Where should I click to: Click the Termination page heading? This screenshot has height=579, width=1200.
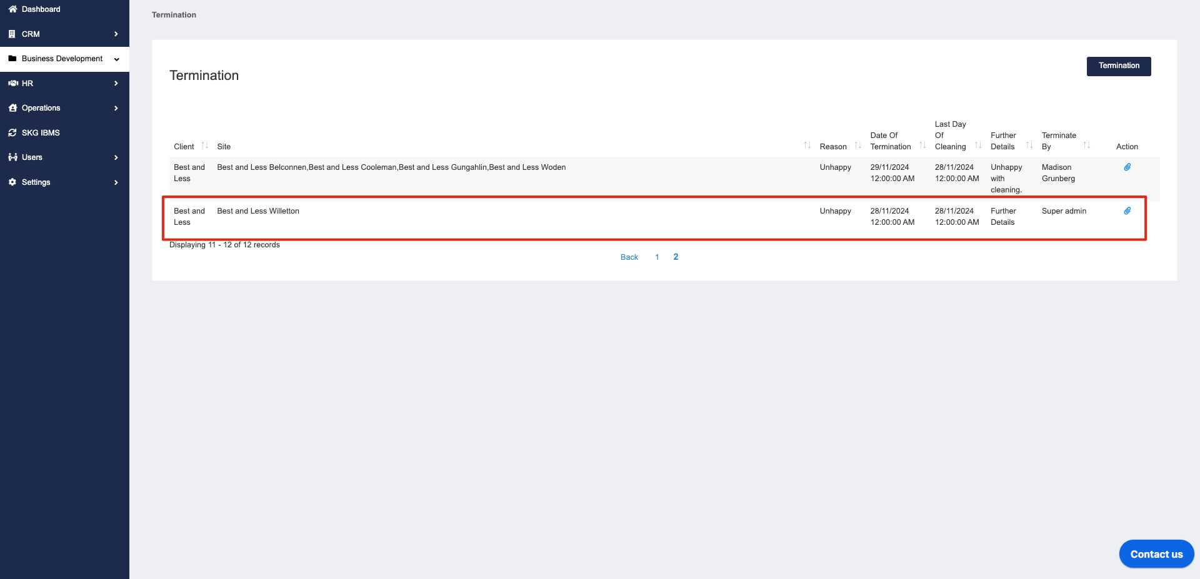pyautogui.click(x=204, y=76)
